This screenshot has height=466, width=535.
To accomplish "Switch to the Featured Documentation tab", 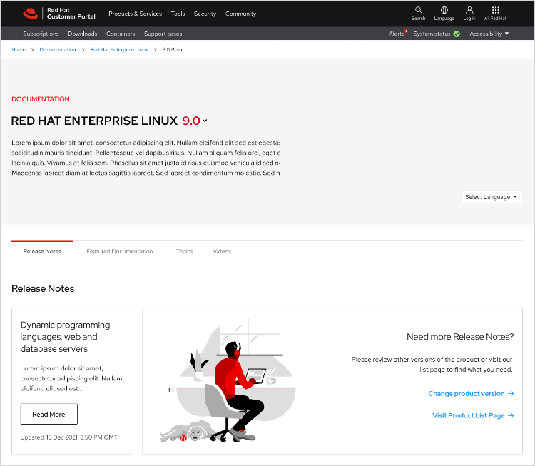I will (120, 251).
